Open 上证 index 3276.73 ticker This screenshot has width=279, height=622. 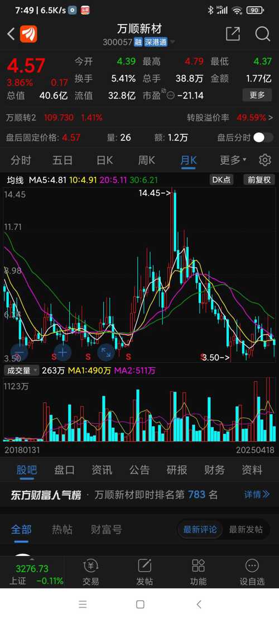tap(32, 574)
